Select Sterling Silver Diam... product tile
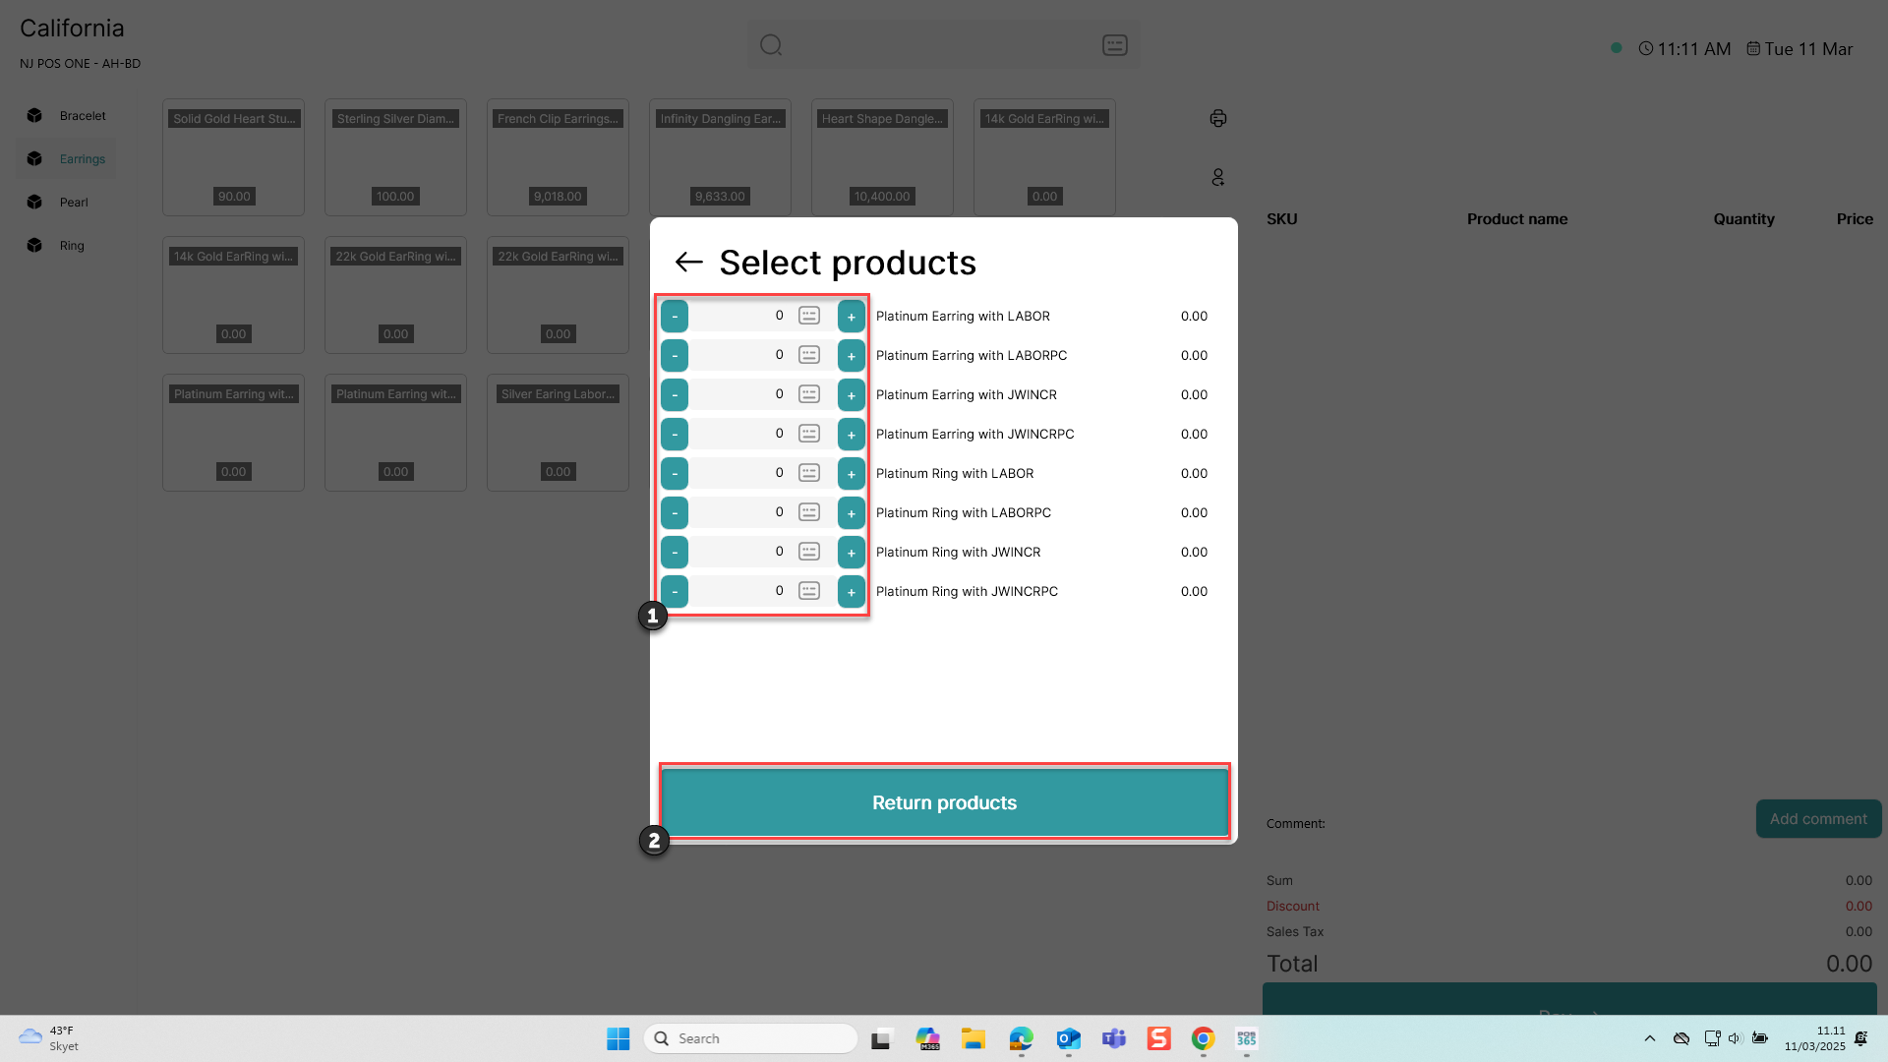The image size is (1888, 1062). 395,157
